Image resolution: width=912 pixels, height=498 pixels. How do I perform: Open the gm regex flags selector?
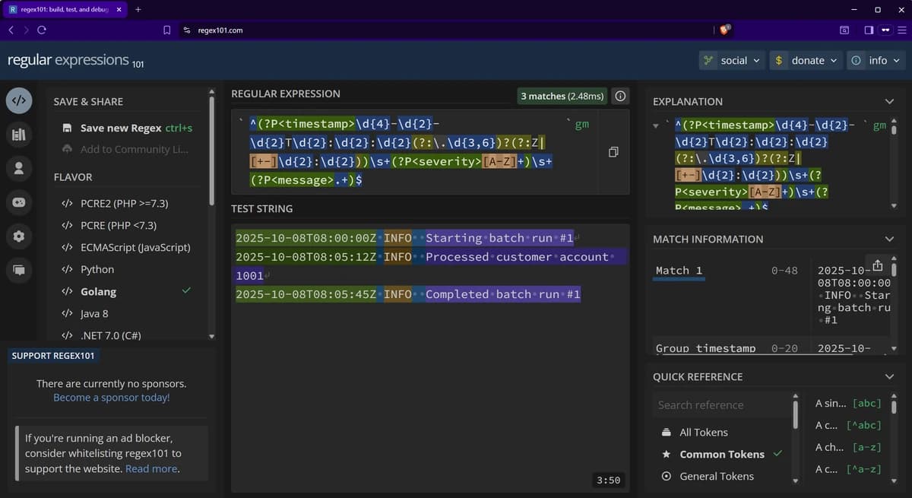coord(581,124)
